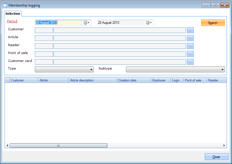
Task: Click the Employee column header
Action: pos(160,80)
